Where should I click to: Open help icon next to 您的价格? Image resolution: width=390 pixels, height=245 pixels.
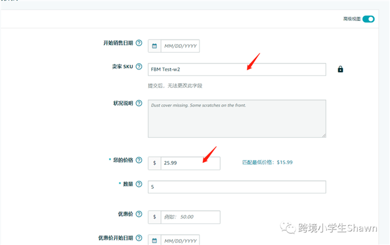(139, 160)
